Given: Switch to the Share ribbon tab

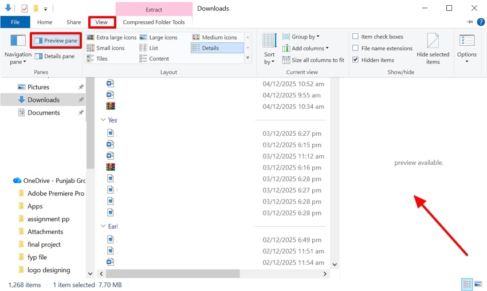Looking at the screenshot, I should (73, 22).
